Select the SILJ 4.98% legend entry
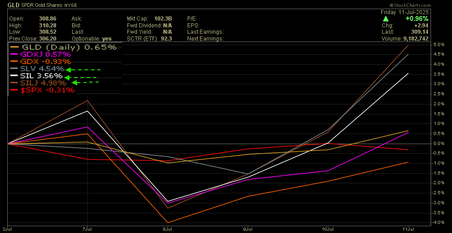 click(38, 83)
